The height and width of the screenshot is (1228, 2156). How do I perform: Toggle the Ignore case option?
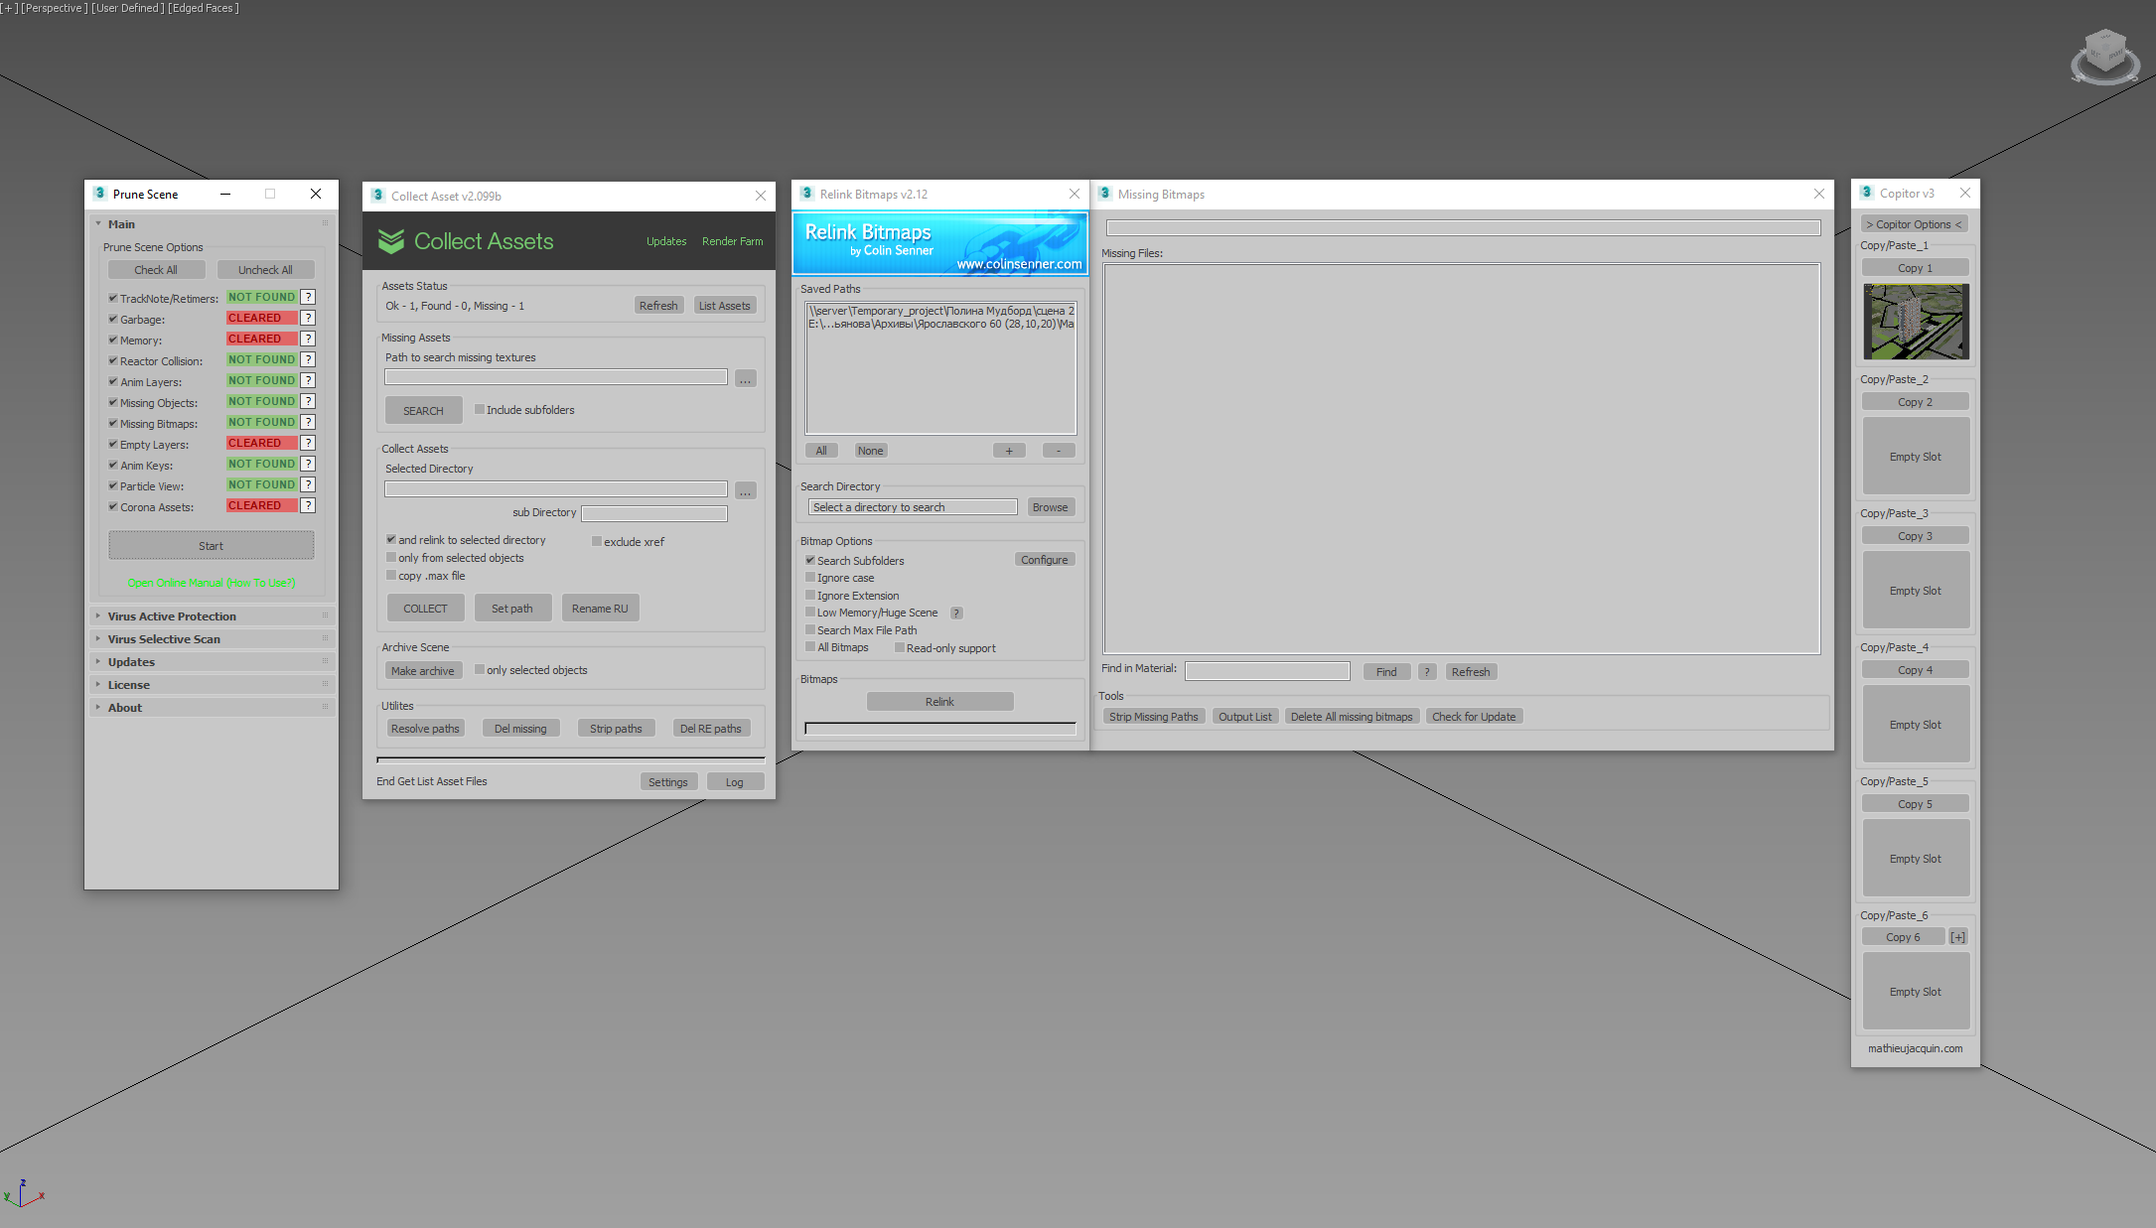810,577
